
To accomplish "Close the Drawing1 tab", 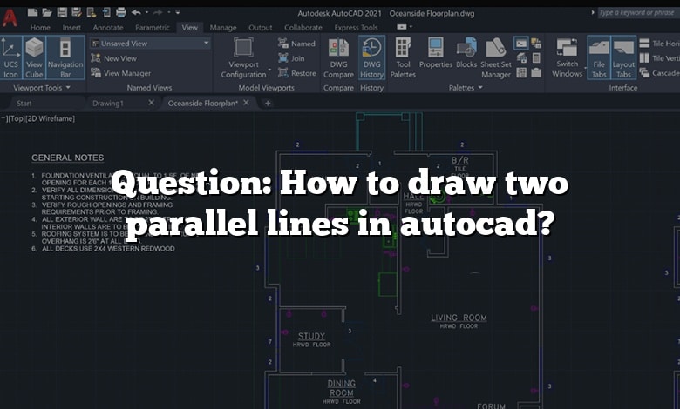I will (151, 103).
